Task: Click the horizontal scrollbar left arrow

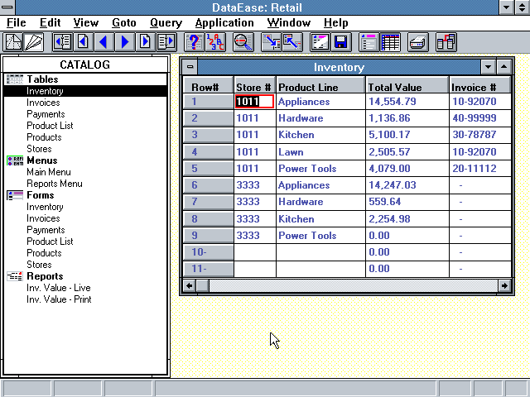Action: [189, 286]
